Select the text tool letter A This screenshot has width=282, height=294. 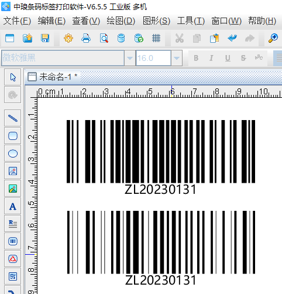tap(13, 206)
